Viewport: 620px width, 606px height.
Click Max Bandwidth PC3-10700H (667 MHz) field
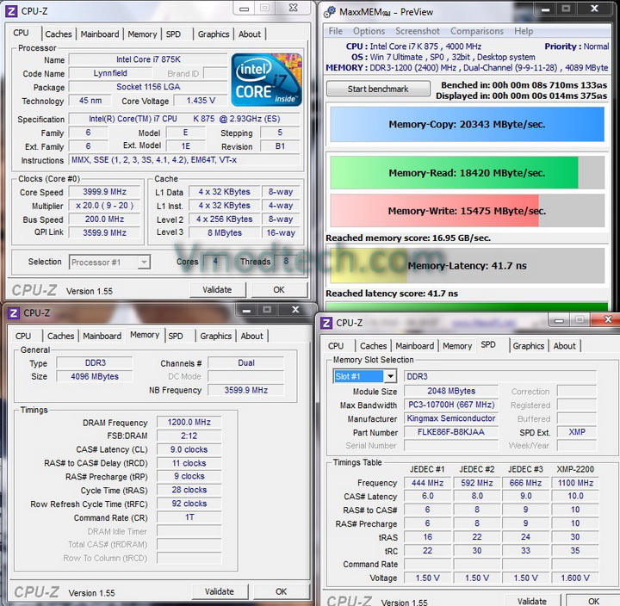(x=451, y=405)
